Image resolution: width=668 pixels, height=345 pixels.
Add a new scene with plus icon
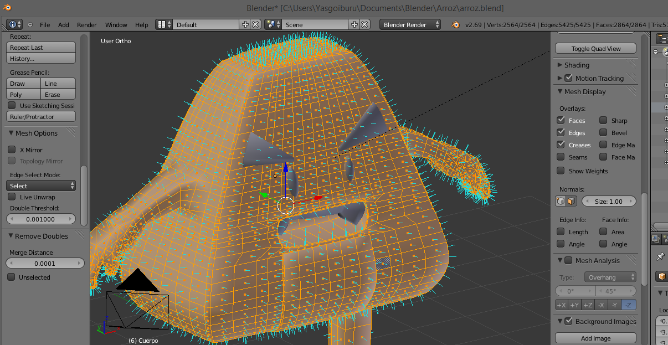click(354, 24)
